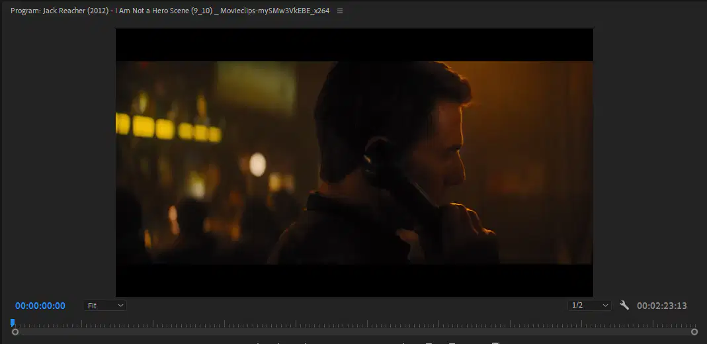The image size is (707, 344).
Task: Click the 00:02:23:13 duration timecode
Action: point(661,306)
